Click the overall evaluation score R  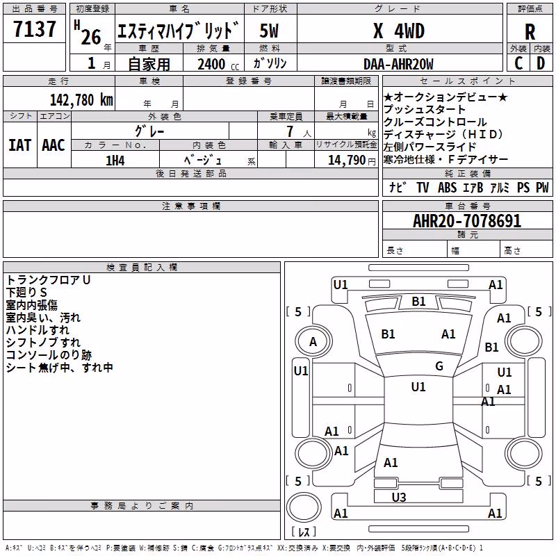530,32
